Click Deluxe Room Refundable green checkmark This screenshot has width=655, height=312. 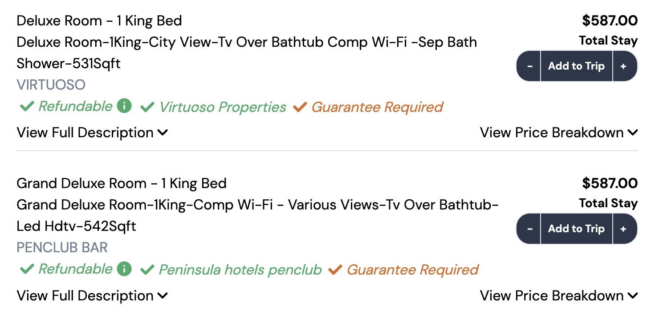[x=27, y=106]
